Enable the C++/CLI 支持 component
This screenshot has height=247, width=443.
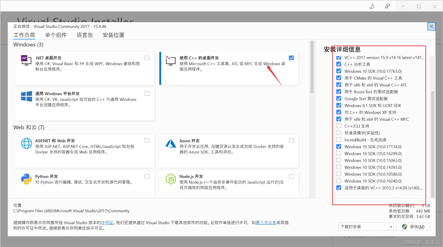coord(339,126)
